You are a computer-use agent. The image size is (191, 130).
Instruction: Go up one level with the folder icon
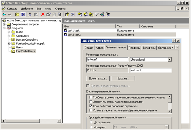click(x=17, y=14)
